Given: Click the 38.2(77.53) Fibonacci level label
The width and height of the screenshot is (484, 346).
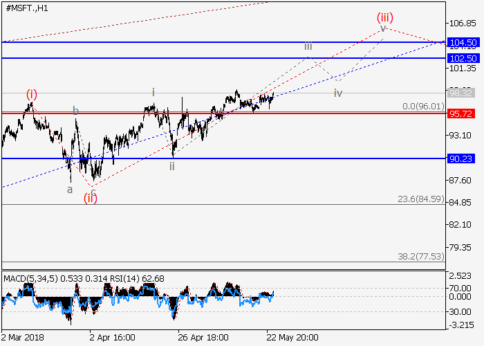Looking at the screenshot, I should [422, 255].
